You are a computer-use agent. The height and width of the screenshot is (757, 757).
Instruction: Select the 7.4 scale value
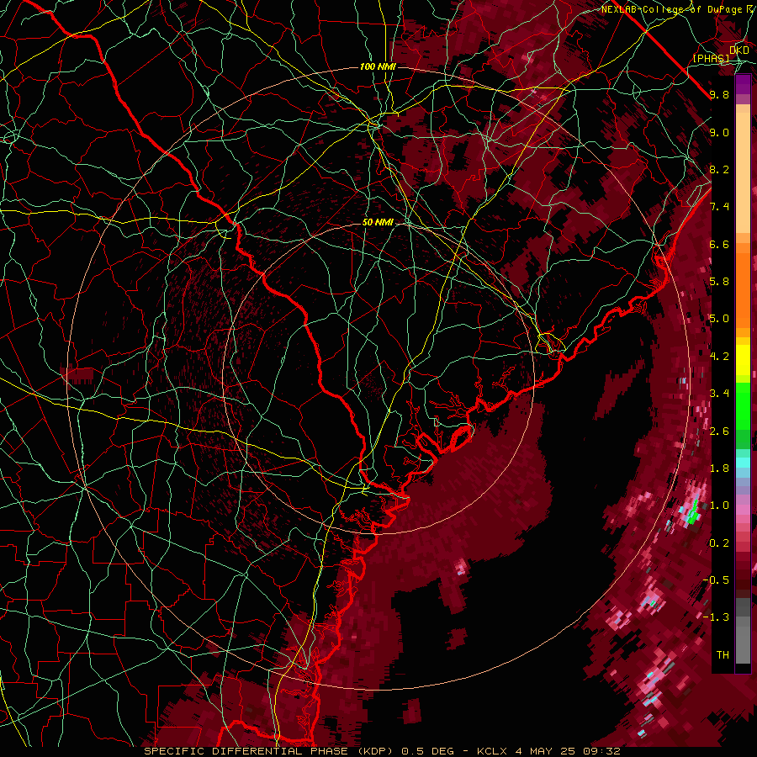pyautogui.click(x=719, y=207)
